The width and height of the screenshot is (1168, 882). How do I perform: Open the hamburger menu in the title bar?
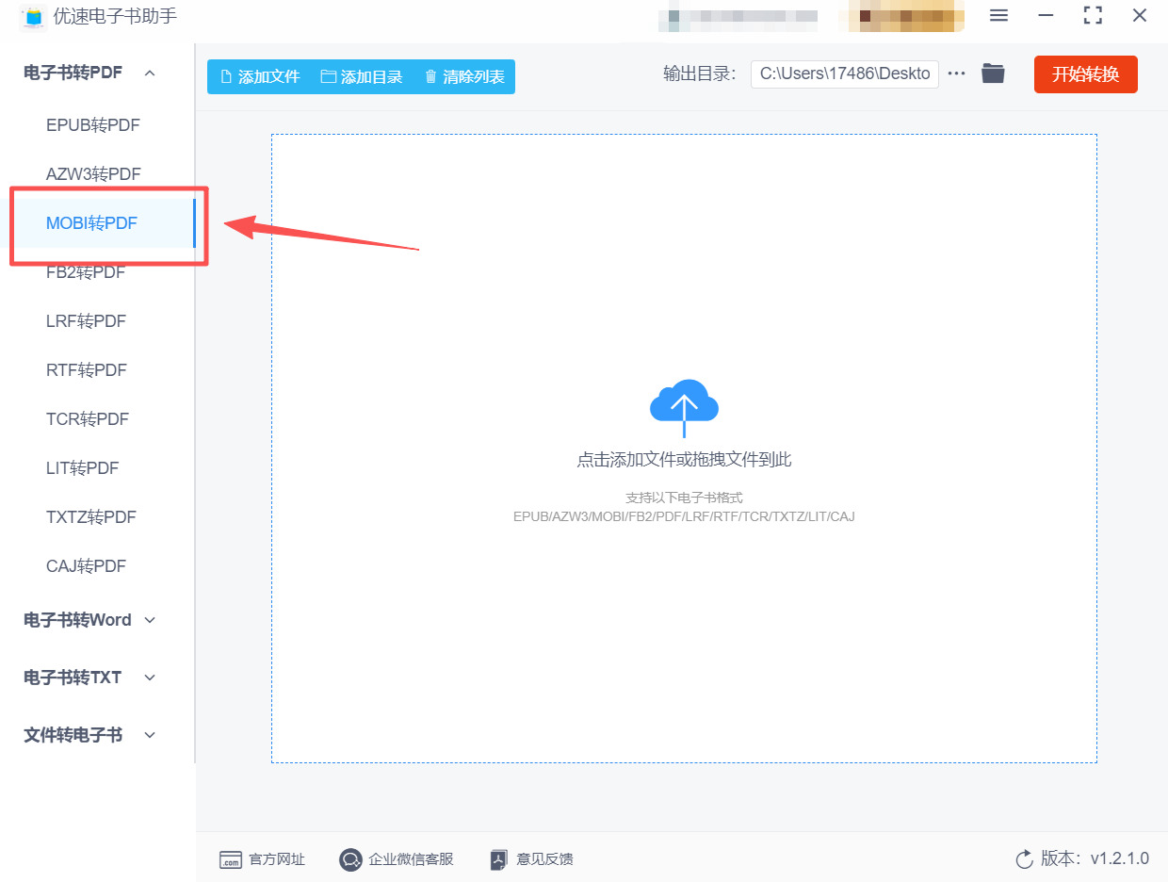pyautogui.click(x=999, y=15)
